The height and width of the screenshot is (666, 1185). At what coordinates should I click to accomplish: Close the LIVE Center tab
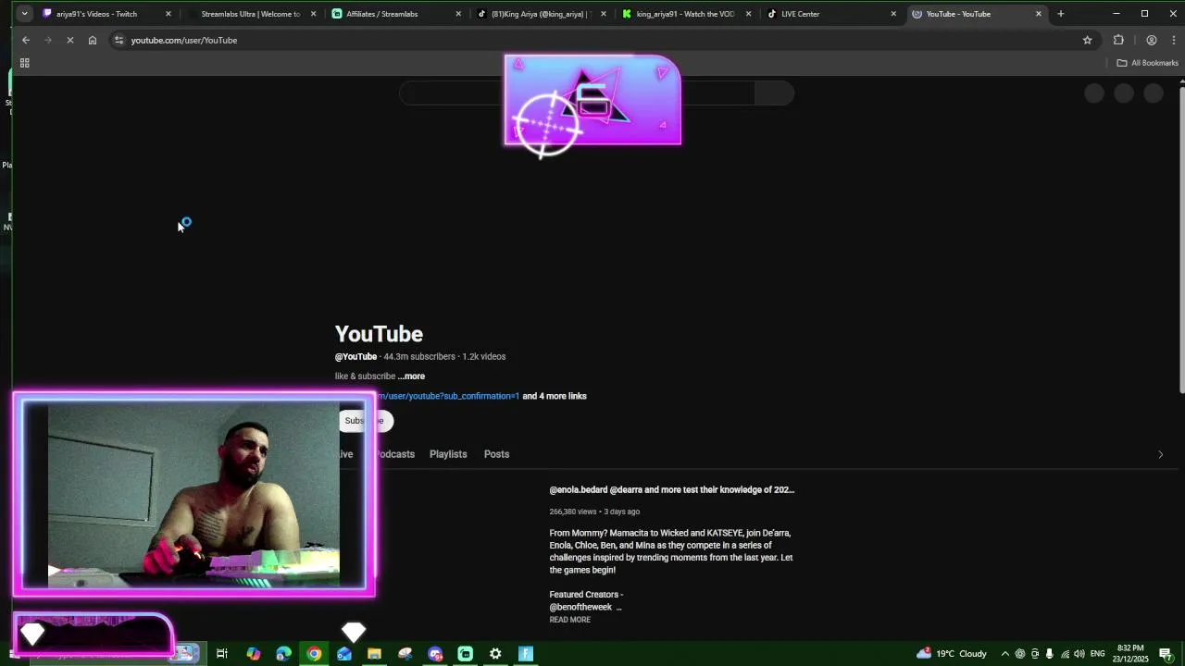893,14
